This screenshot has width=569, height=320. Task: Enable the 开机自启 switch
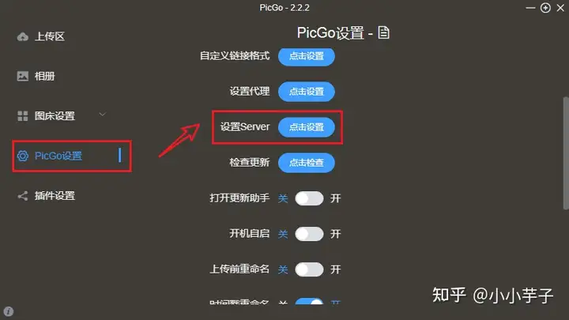pos(309,234)
